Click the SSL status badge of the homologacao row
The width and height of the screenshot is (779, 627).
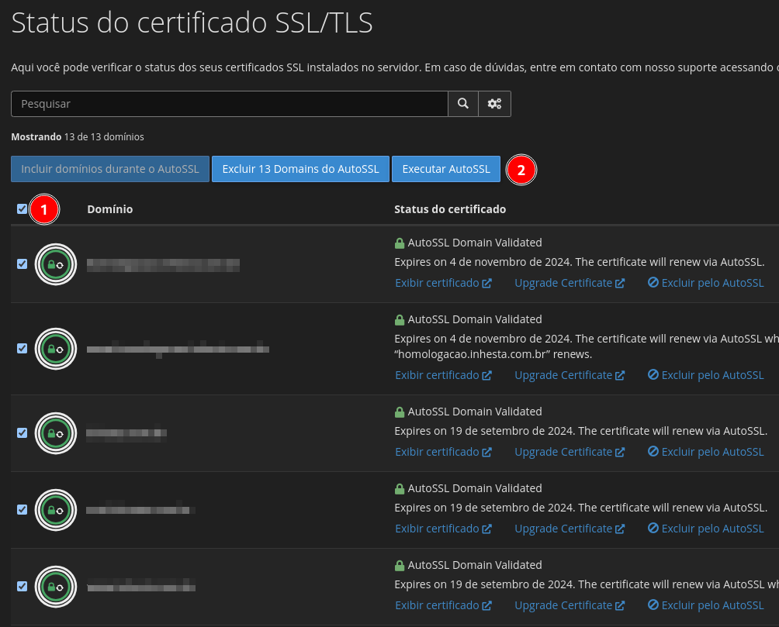[56, 349]
